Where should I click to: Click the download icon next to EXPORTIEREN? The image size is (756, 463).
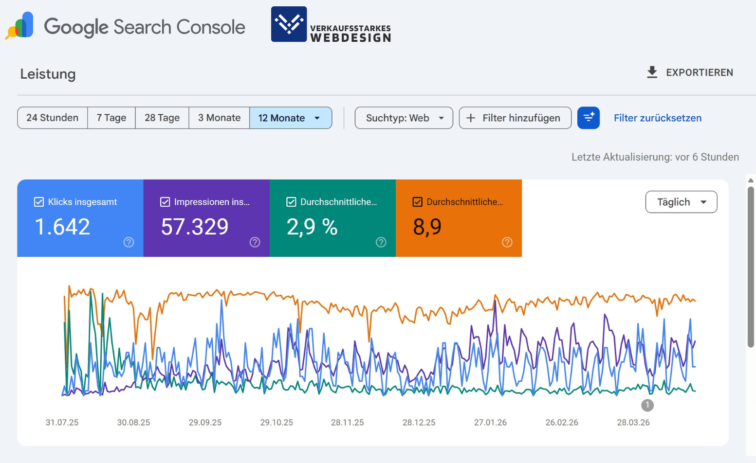pyautogui.click(x=652, y=72)
